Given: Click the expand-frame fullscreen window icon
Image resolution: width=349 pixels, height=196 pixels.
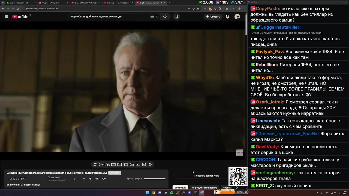Looking at the screenshot, I should (119, 164).
